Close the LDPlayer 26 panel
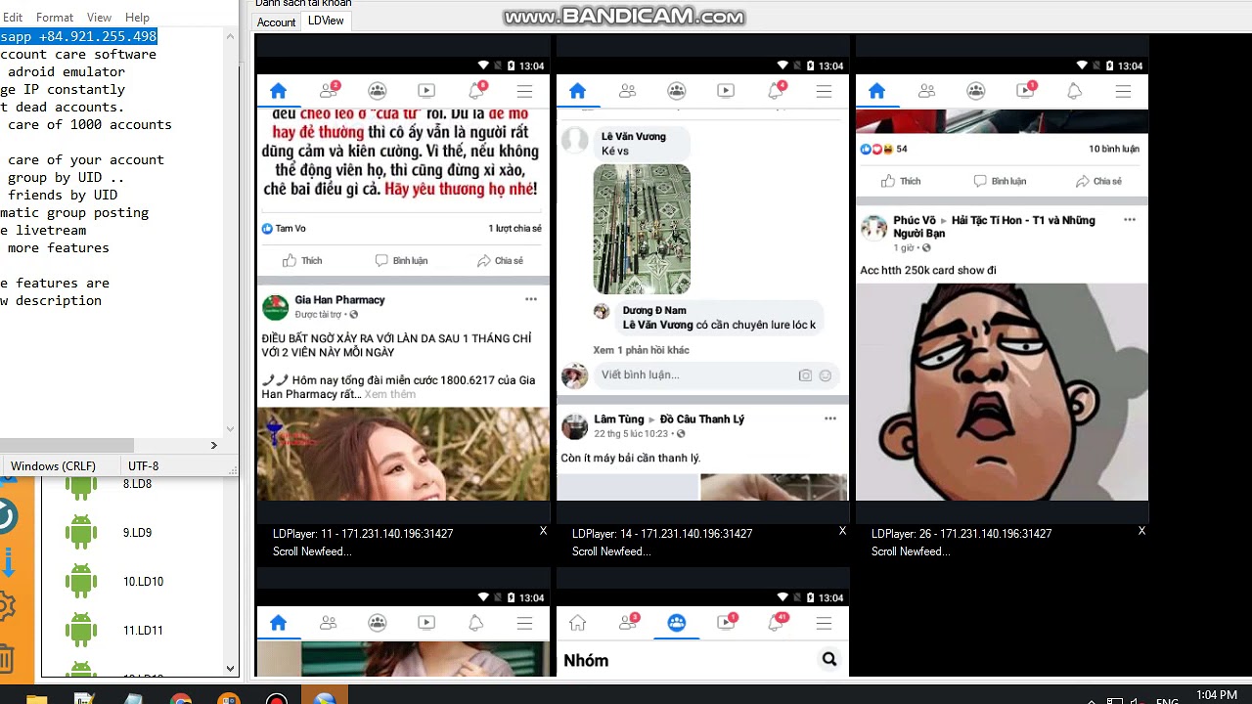 pos(1141,531)
